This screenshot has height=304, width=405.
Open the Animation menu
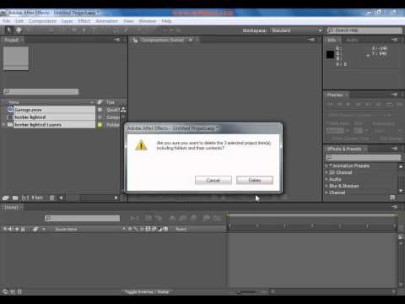[x=106, y=21]
